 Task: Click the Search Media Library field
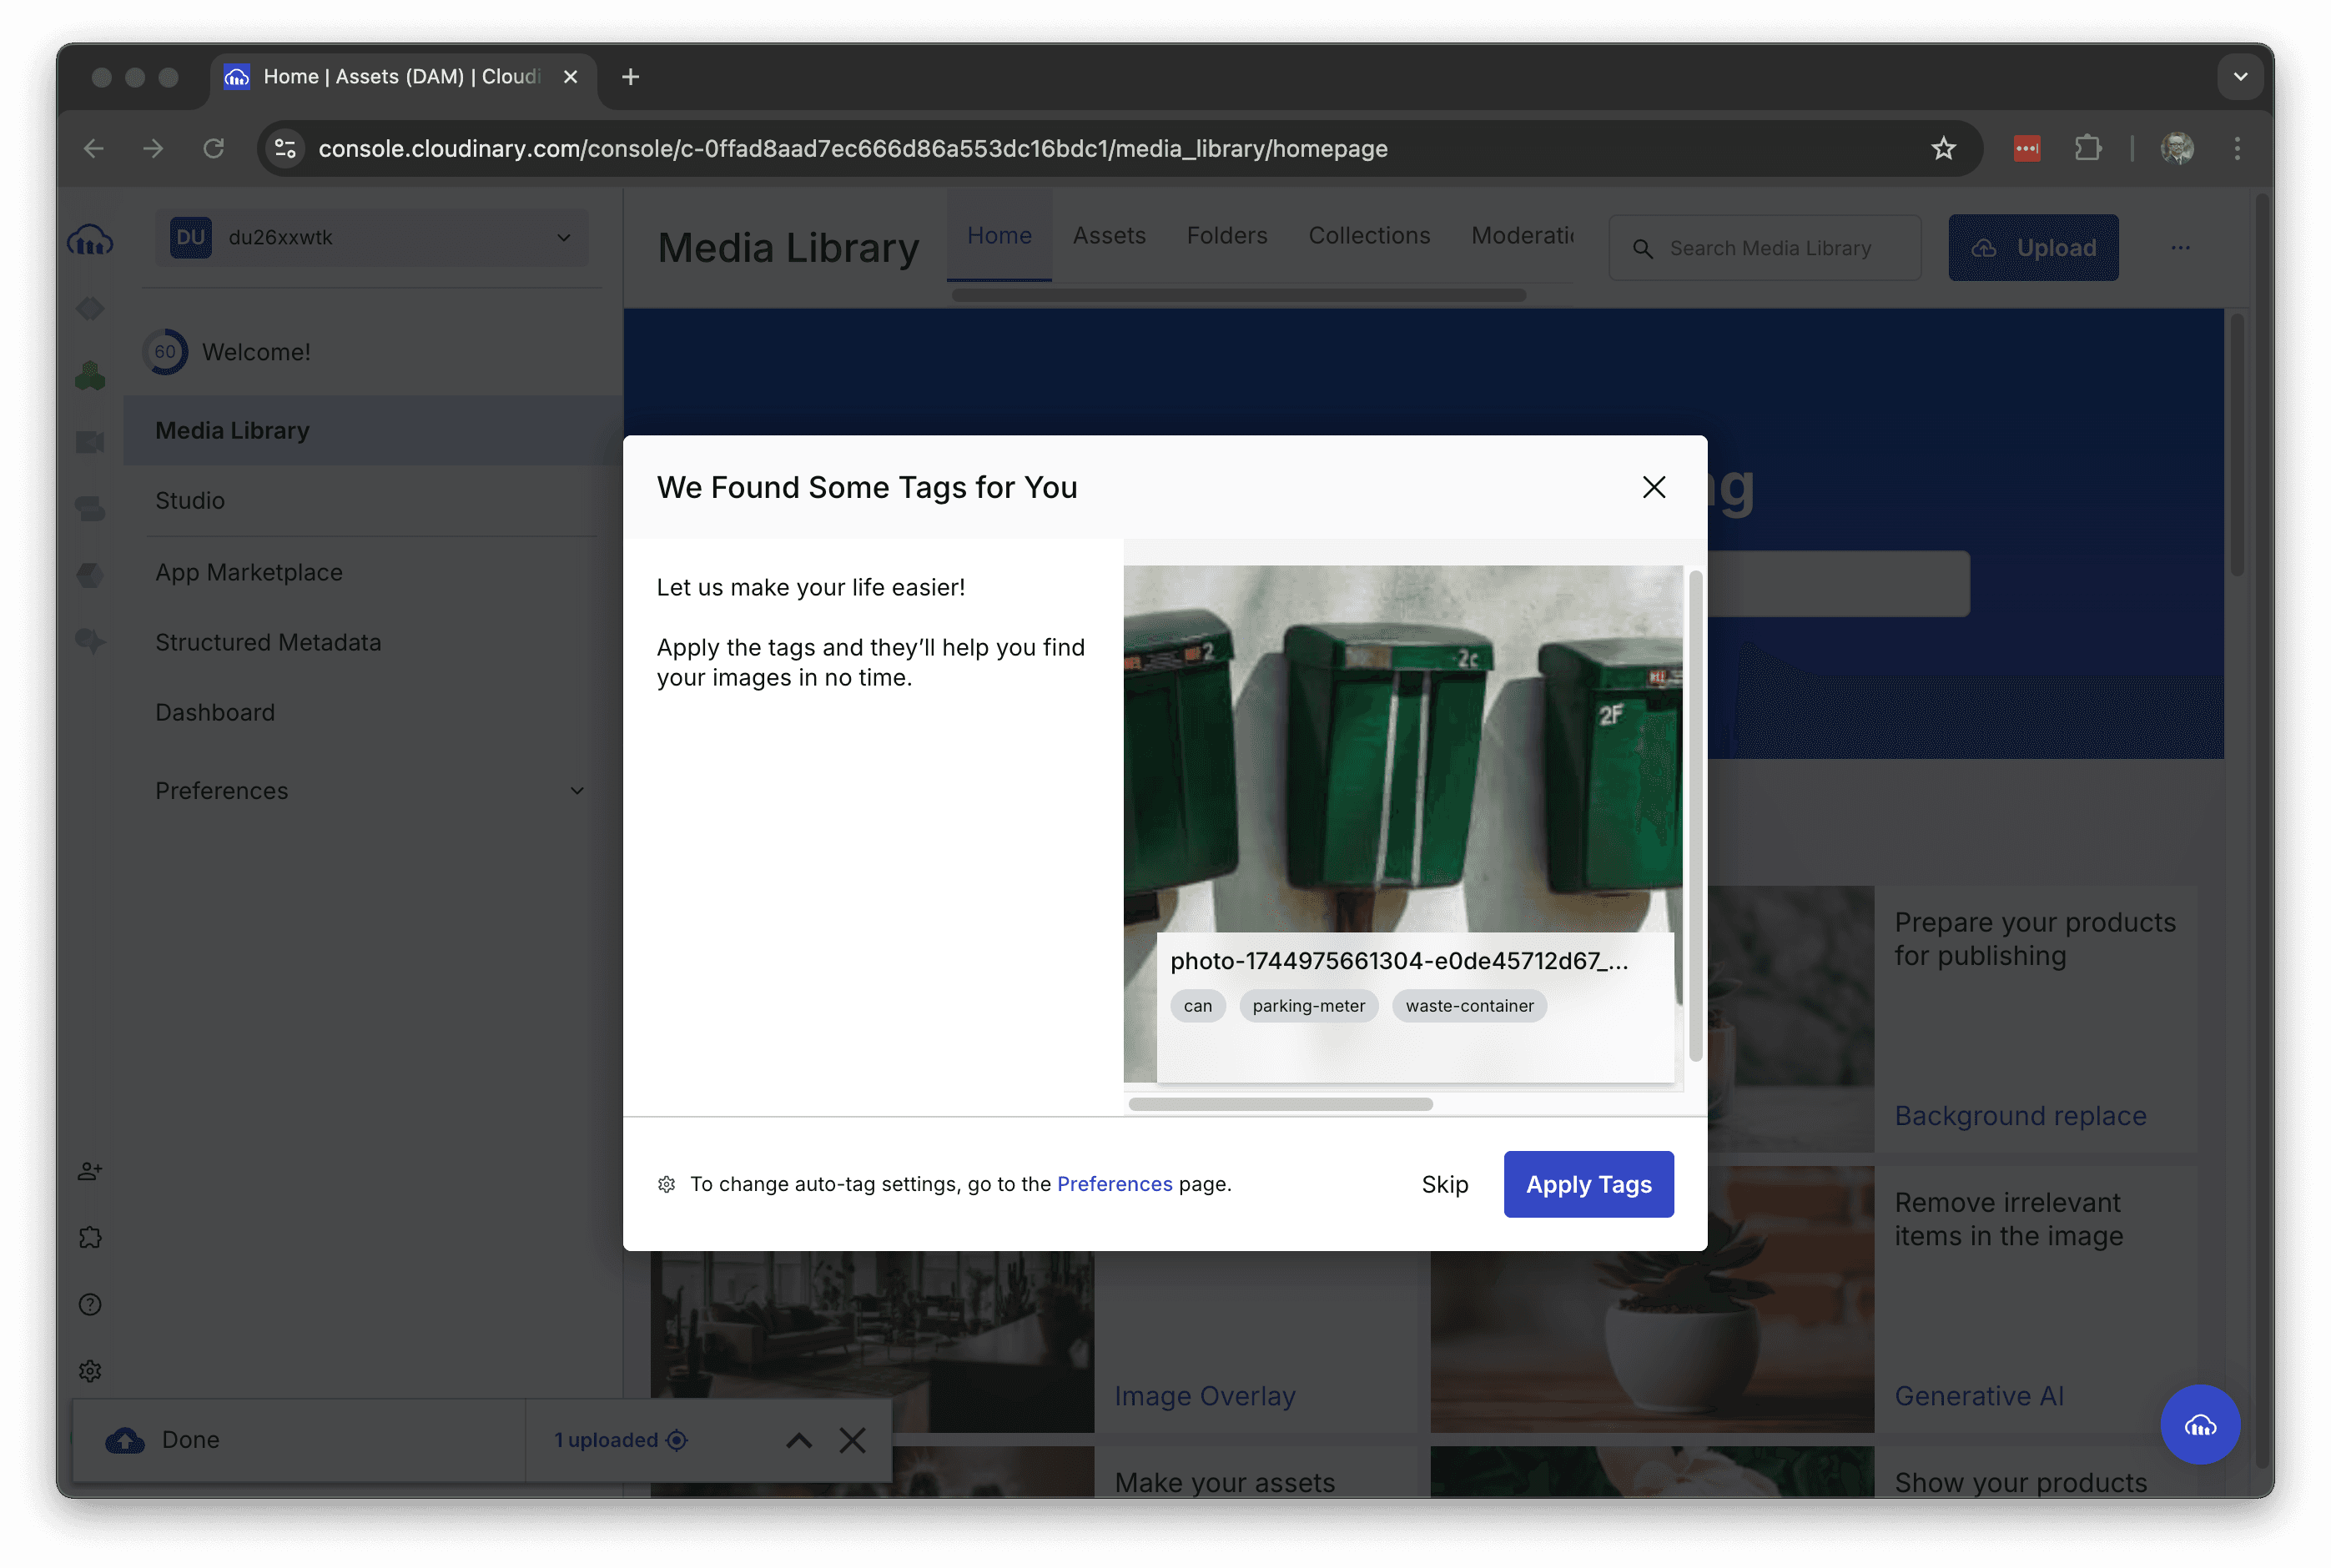1770,248
